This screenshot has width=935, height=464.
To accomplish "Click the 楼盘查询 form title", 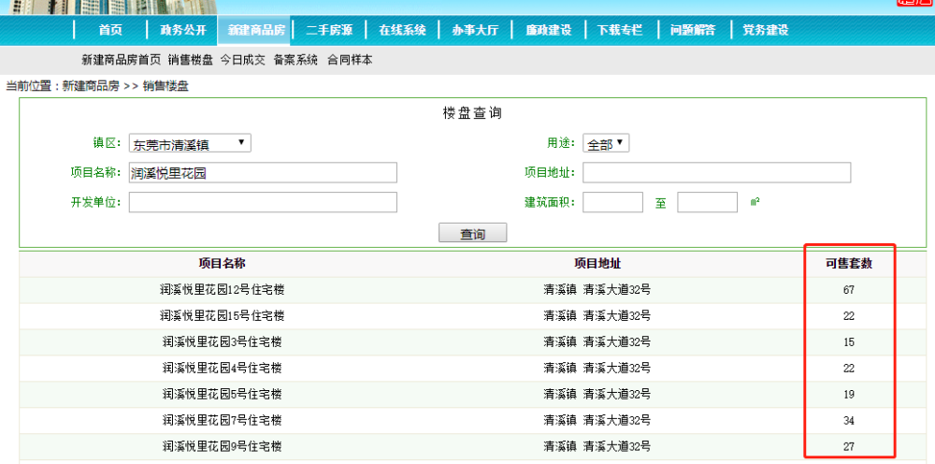I will pyautogui.click(x=472, y=113).
